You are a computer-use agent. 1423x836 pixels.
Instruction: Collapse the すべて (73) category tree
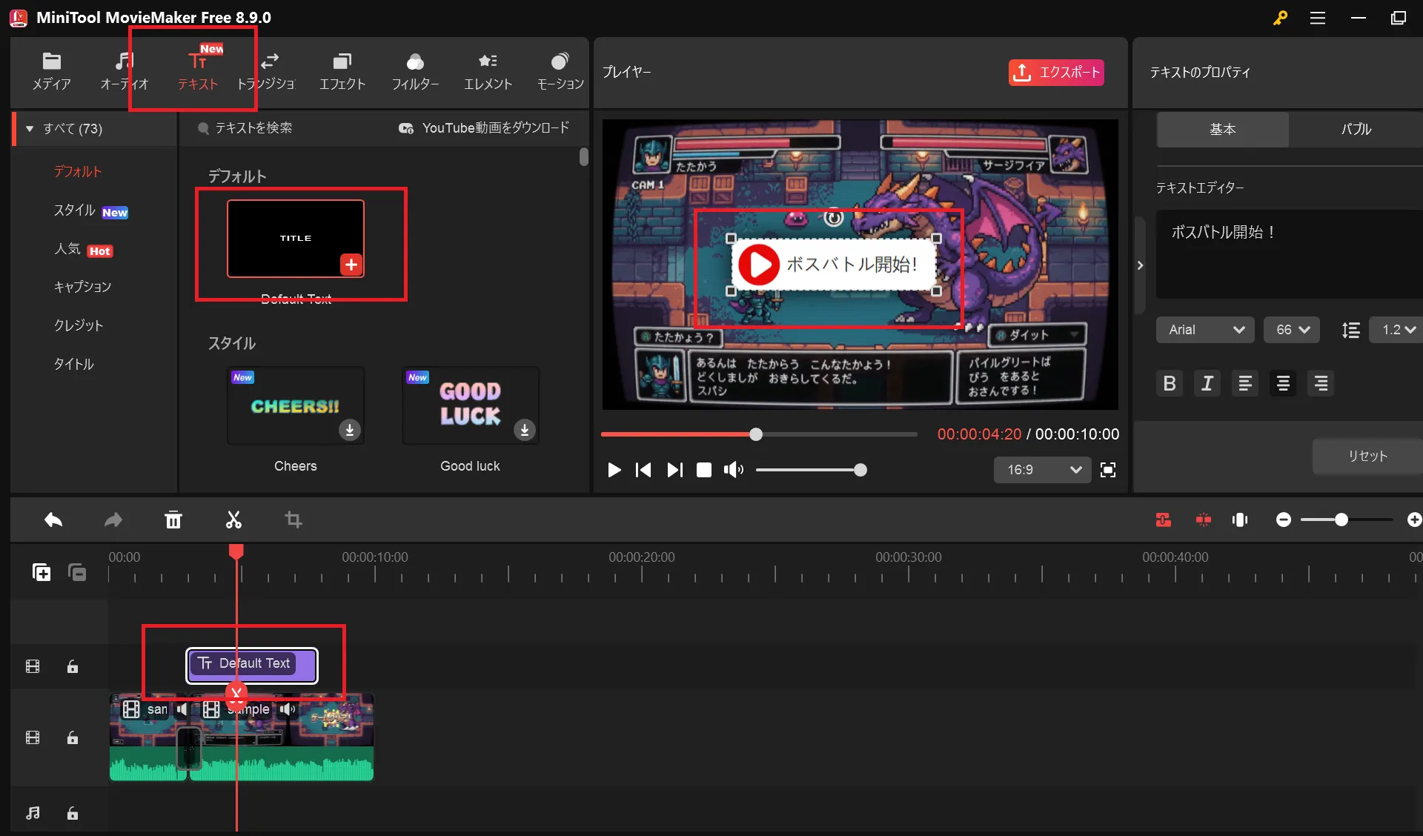(30, 129)
